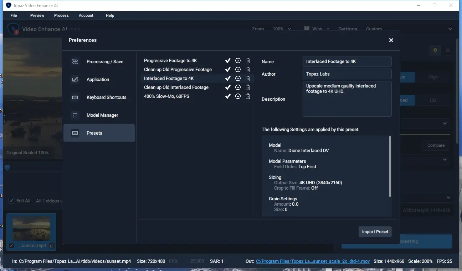Click the 'Top First' field order value
Viewport: 462px width, 271px height.
(307, 167)
